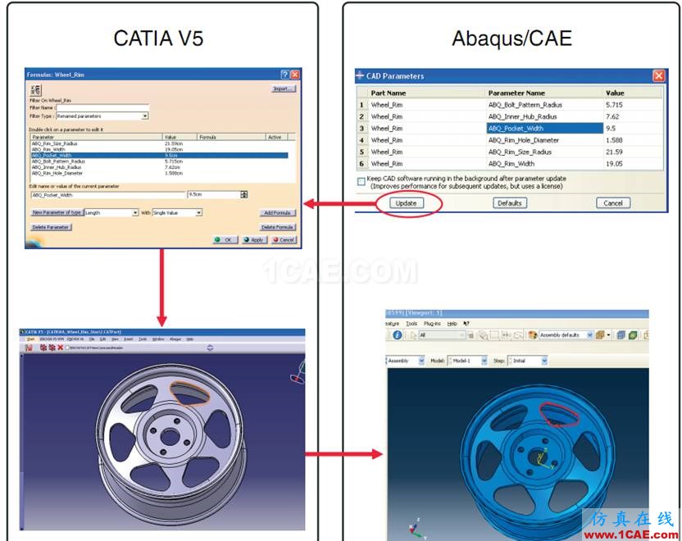Click the Add Formula button
Viewport: 682px width, 541px height.
(278, 212)
